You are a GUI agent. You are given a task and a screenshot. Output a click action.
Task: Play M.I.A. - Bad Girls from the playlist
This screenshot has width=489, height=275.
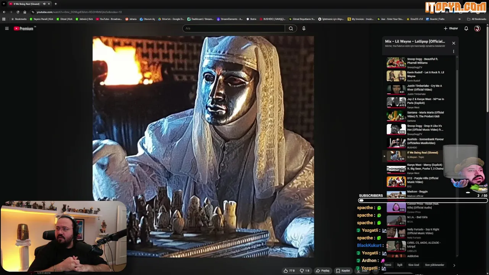419,220
